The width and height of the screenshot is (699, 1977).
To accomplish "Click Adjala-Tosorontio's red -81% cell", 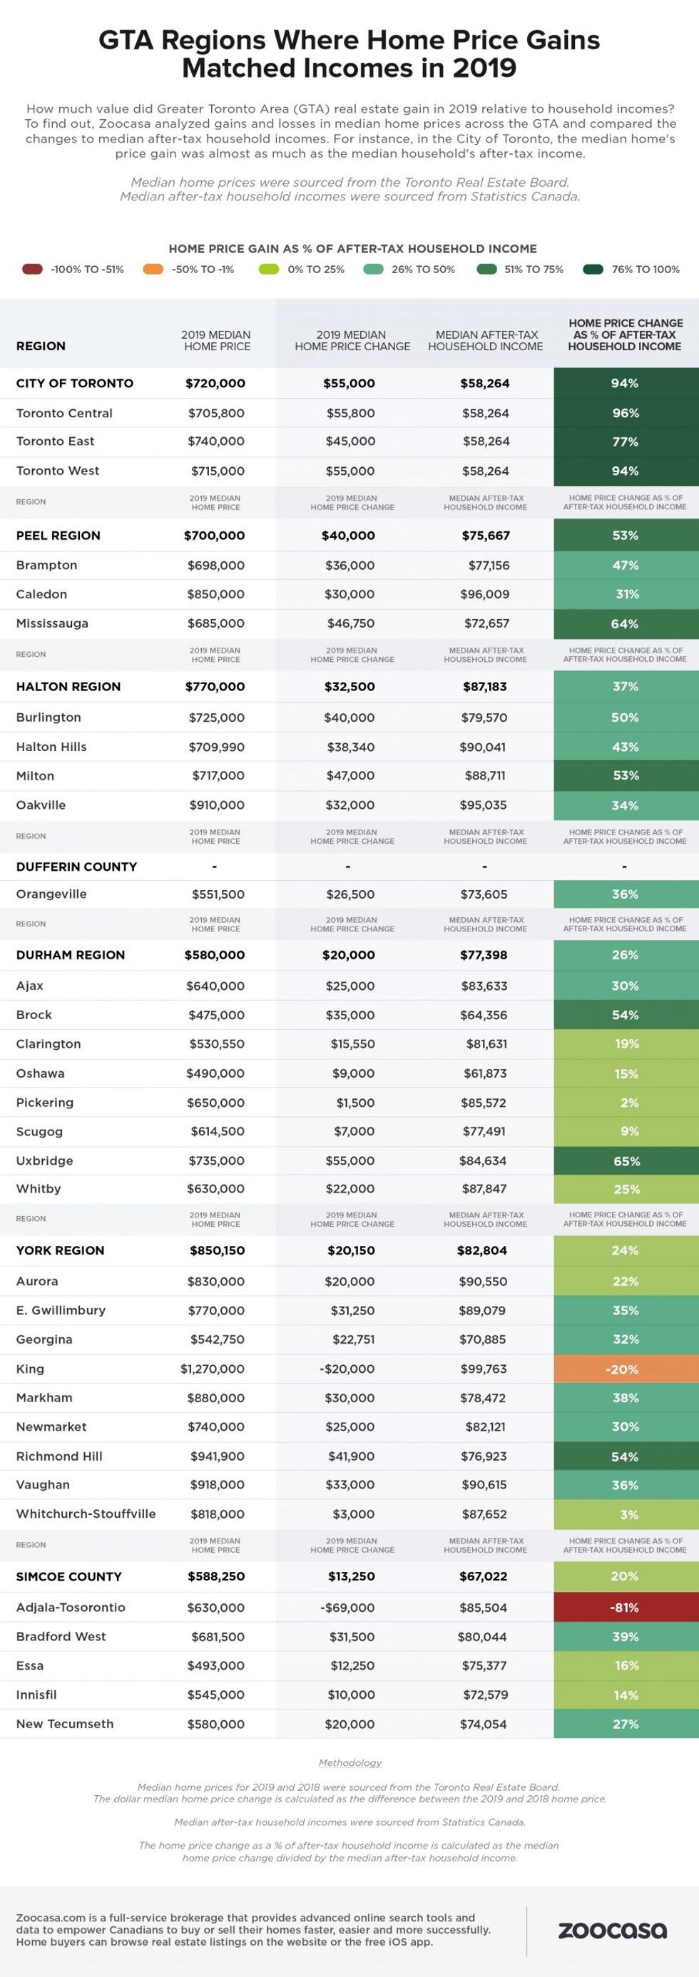I will [x=626, y=1607].
